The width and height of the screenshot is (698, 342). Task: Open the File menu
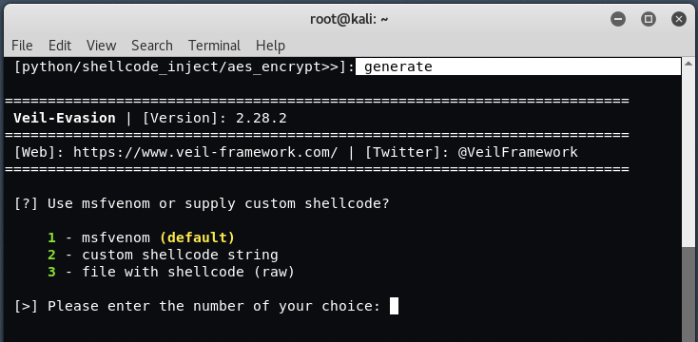click(x=22, y=46)
